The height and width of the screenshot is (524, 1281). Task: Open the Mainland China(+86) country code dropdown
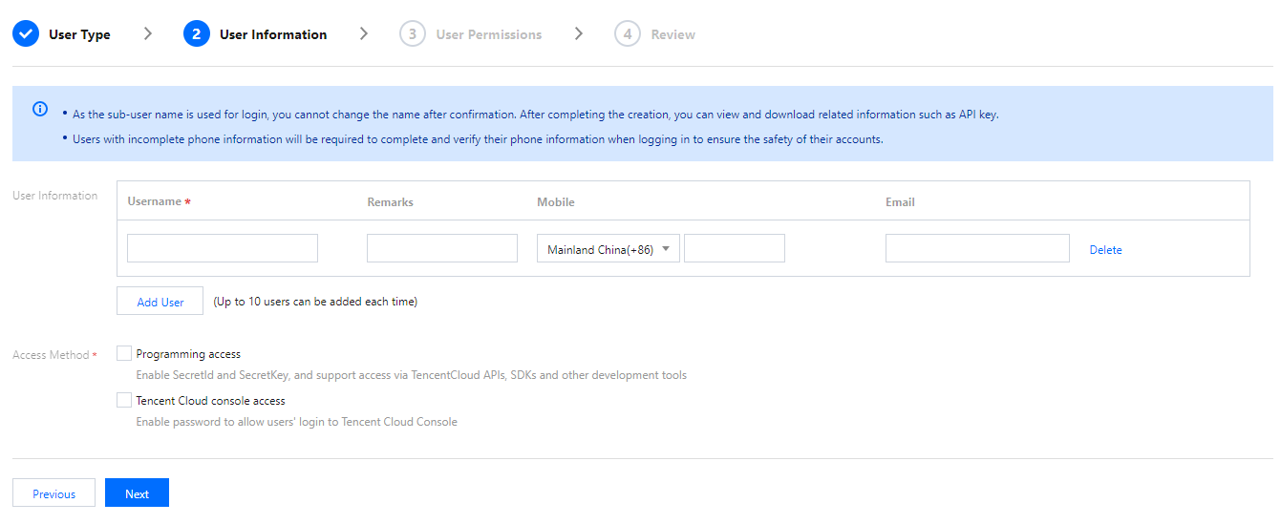(x=608, y=249)
